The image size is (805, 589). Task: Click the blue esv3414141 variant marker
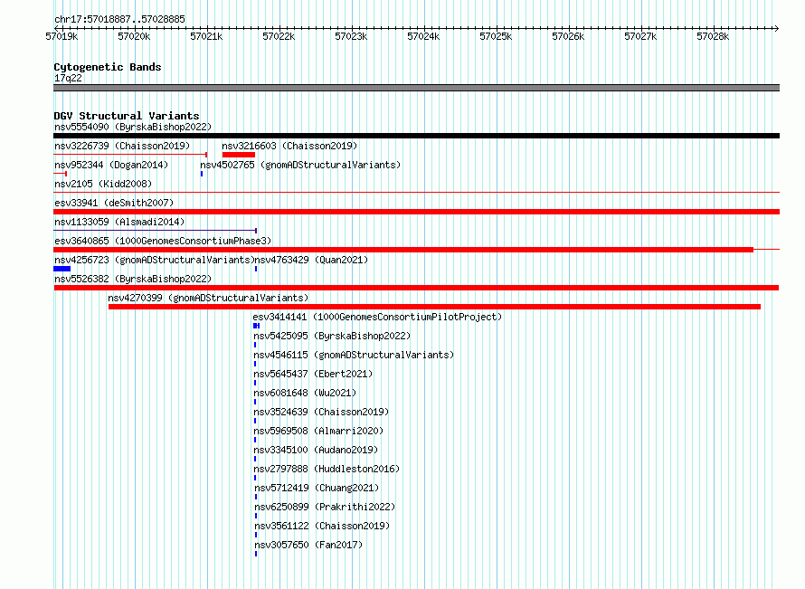click(x=257, y=326)
